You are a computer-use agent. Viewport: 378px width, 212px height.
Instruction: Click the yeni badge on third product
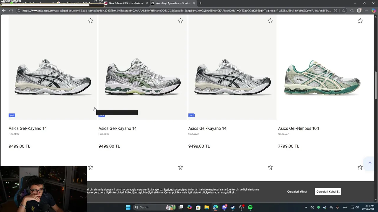point(191,115)
